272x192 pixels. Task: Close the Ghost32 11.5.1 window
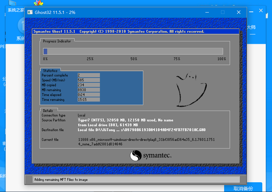point(239,12)
